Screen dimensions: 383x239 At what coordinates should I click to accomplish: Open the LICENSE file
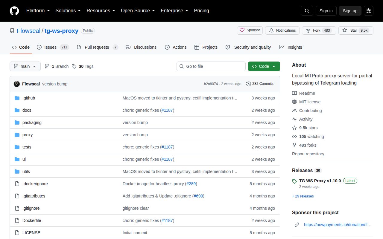pyautogui.click(x=31, y=233)
